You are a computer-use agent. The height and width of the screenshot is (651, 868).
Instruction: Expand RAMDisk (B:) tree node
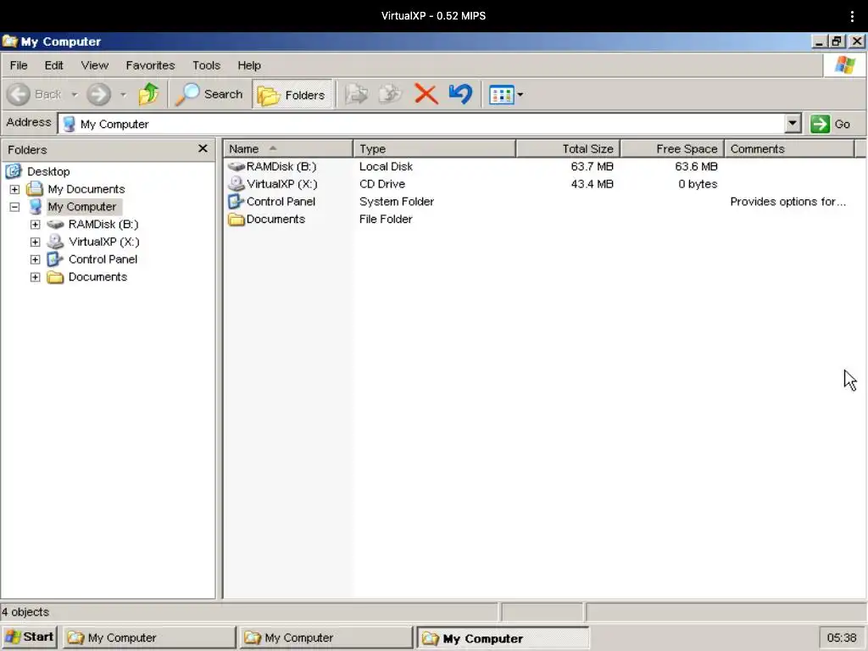(35, 224)
